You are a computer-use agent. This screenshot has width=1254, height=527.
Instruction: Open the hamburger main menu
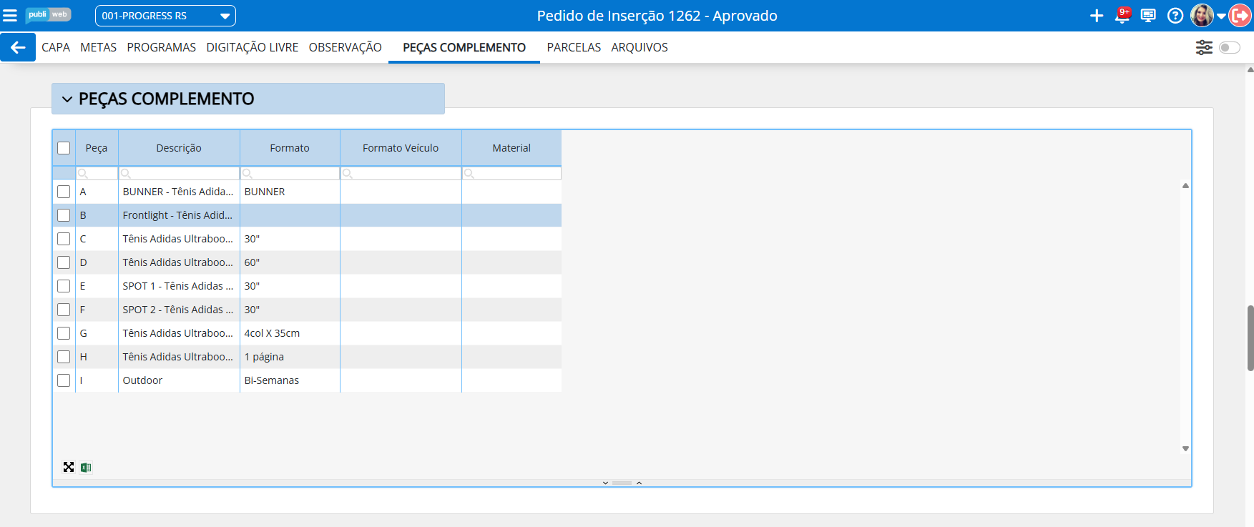point(10,16)
